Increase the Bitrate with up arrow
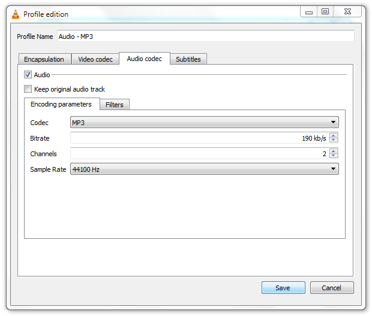 tap(334, 136)
